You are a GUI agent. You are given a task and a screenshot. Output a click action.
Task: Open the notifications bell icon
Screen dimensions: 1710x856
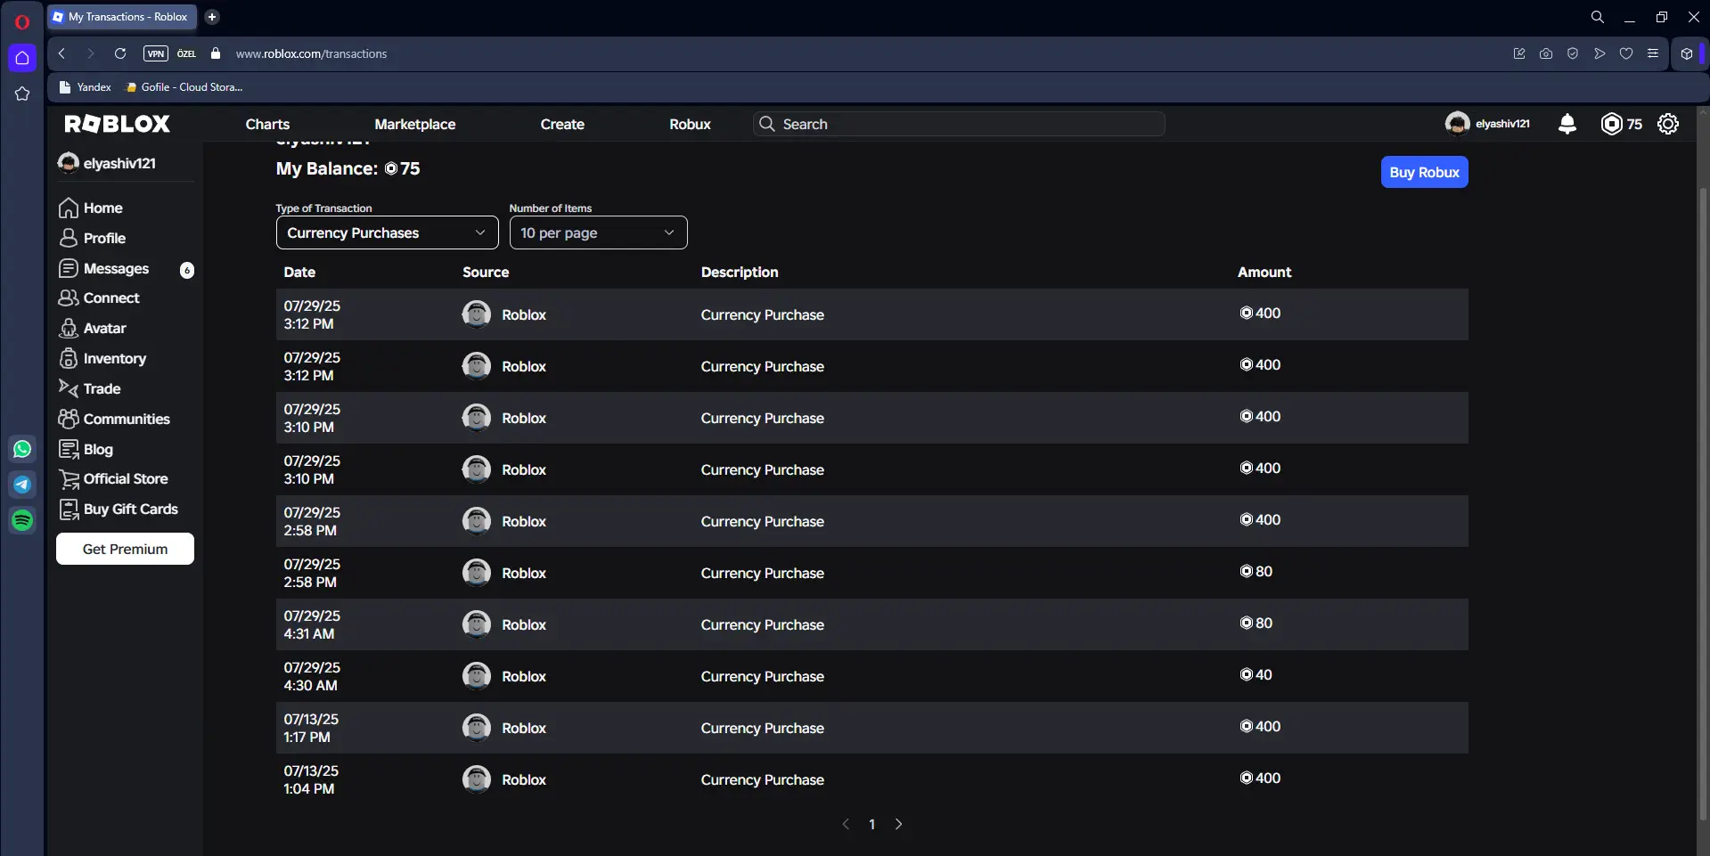click(x=1567, y=124)
